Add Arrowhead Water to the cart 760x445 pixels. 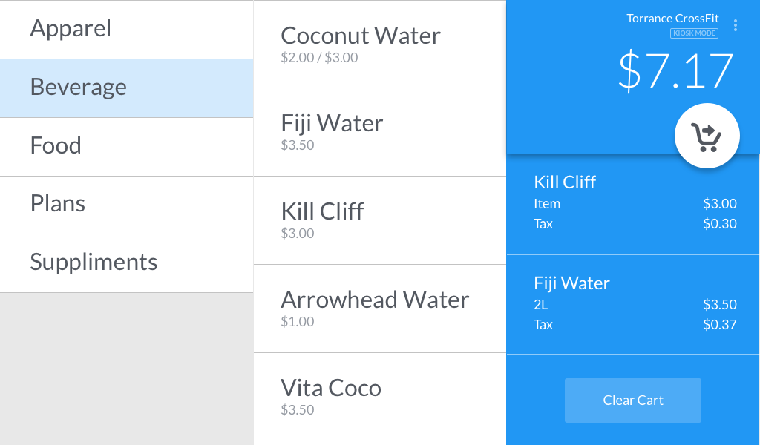tap(379, 308)
